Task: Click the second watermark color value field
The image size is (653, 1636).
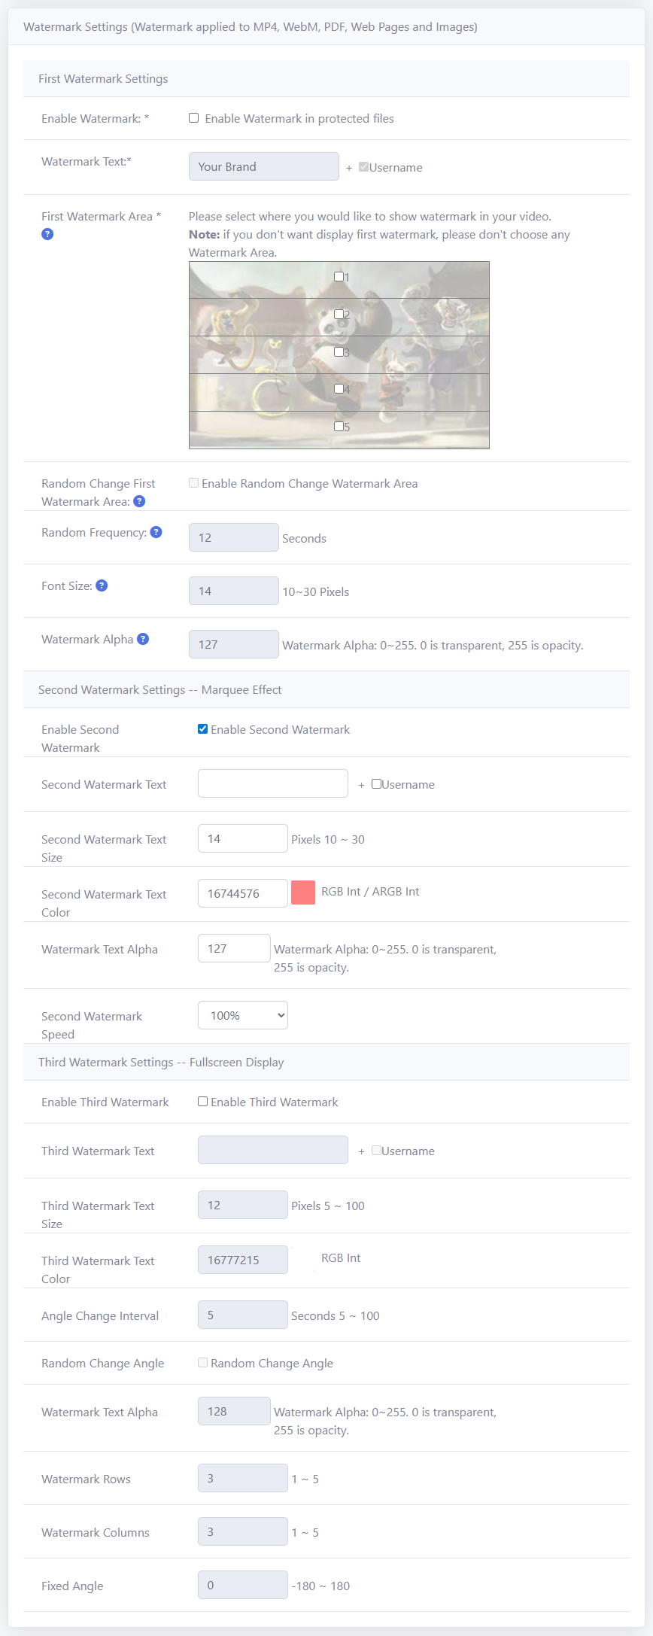Action: (x=242, y=893)
